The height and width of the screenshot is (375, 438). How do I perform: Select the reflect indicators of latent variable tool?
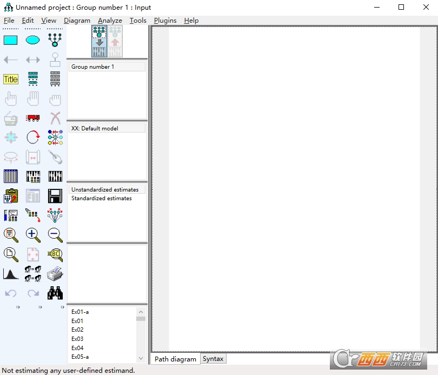click(x=55, y=137)
